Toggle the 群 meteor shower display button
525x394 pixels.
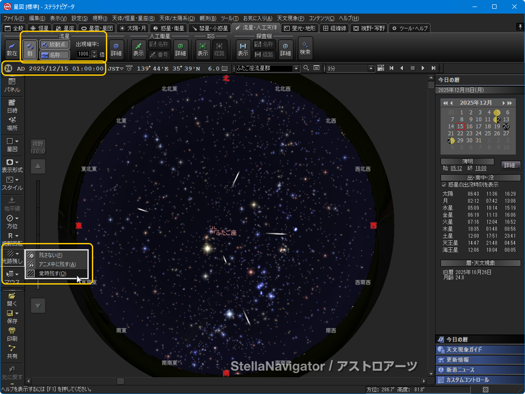click(x=29, y=49)
